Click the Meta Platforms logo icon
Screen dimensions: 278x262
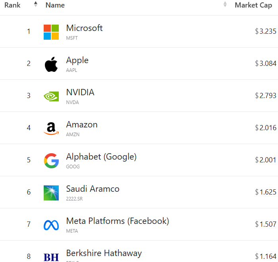coord(51,225)
